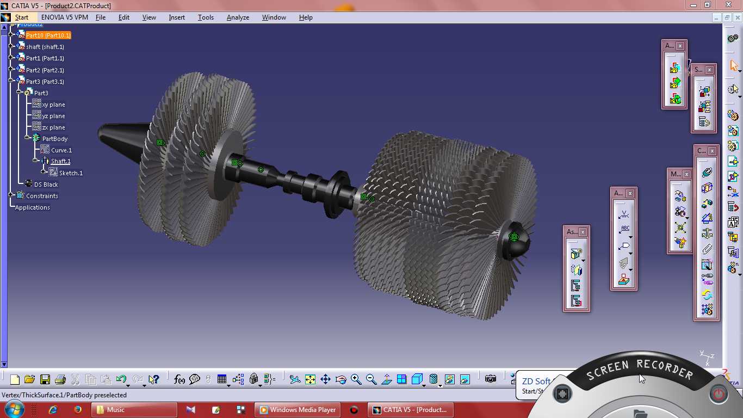Expand the Part10 (Part10.1) tree node
743x418 pixels.
click(11, 35)
